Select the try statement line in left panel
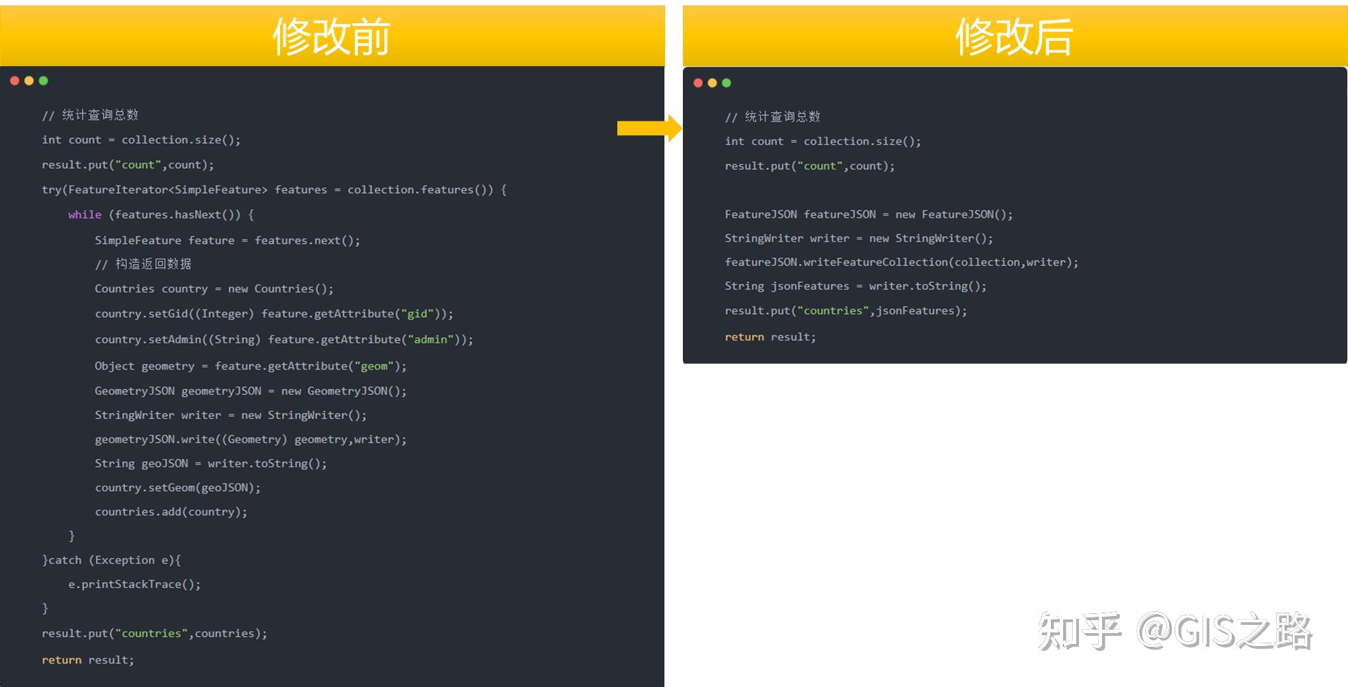Screen dimensions: 1348x687 pyautogui.click(x=273, y=189)
